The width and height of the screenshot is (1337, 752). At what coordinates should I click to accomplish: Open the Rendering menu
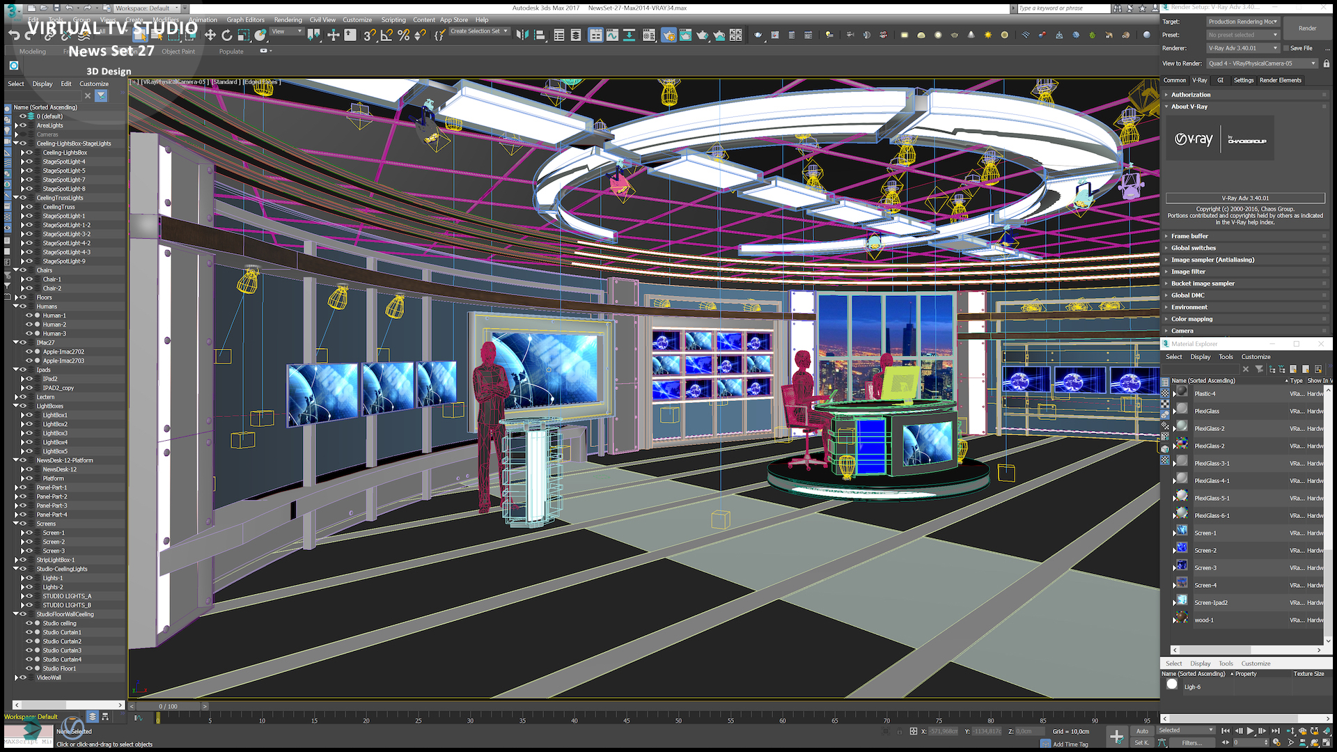[288, 20]
